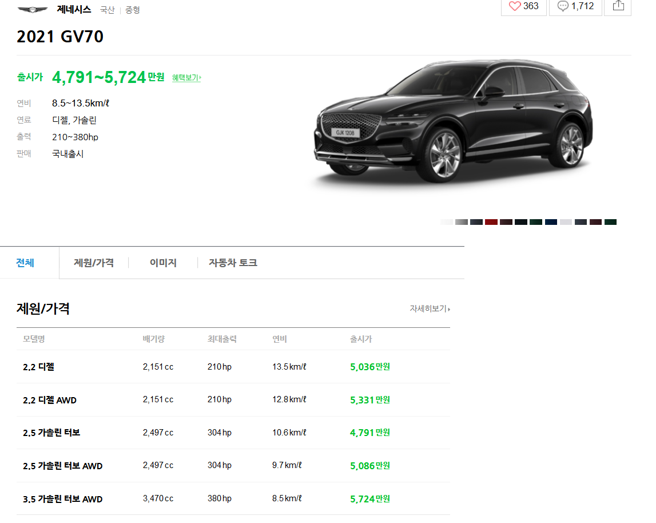Click the 국내출시 sales status
Viewport: 656px width, 523px height.
coord(68,154)
